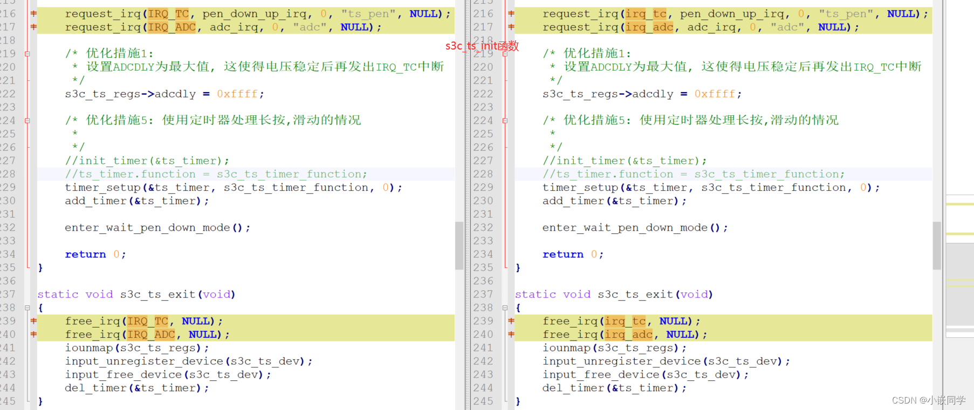Image resolution: width=974 pixels, height=410 pixels.
Task: Click the diff marker at right pane line 239
Action: click(x=511, y=321)
